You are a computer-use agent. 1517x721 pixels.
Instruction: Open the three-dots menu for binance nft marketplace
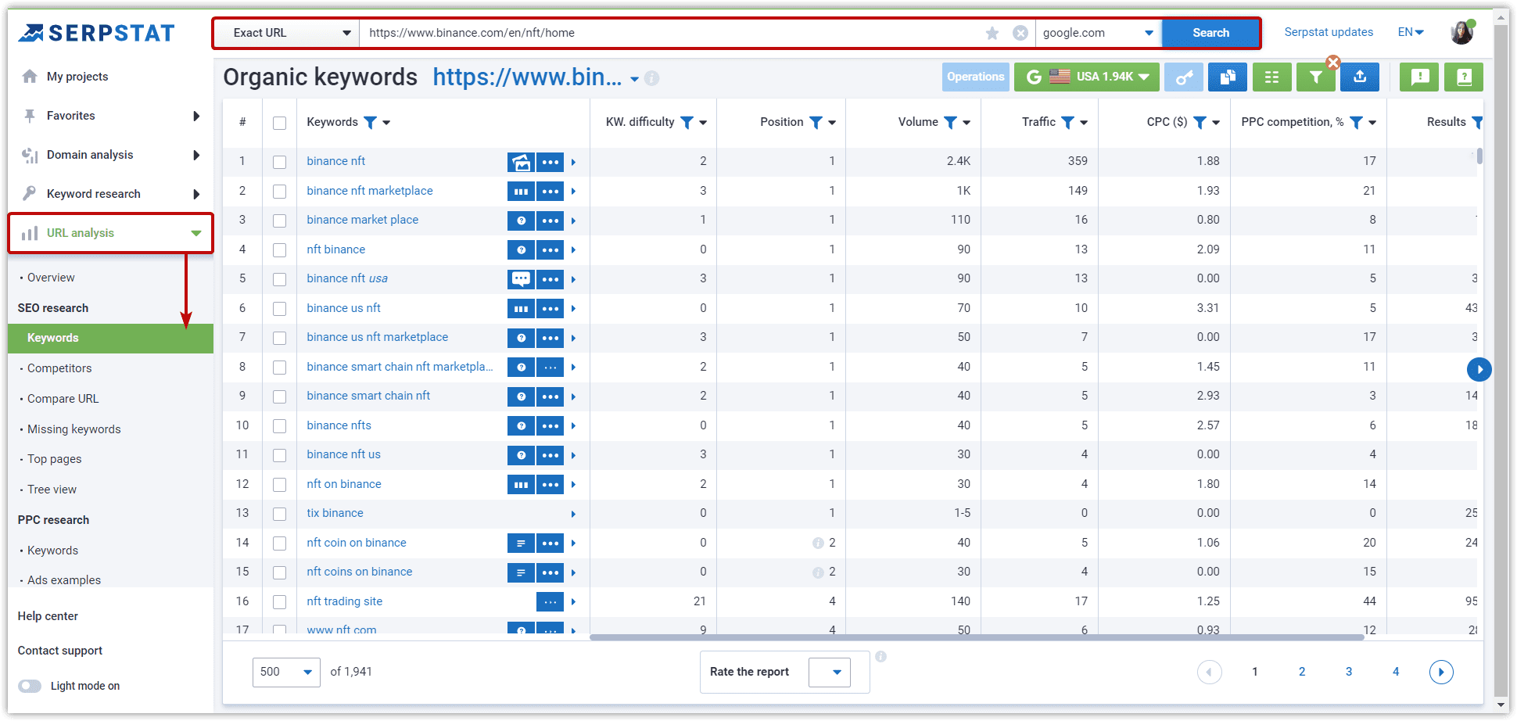coord(550,192)
